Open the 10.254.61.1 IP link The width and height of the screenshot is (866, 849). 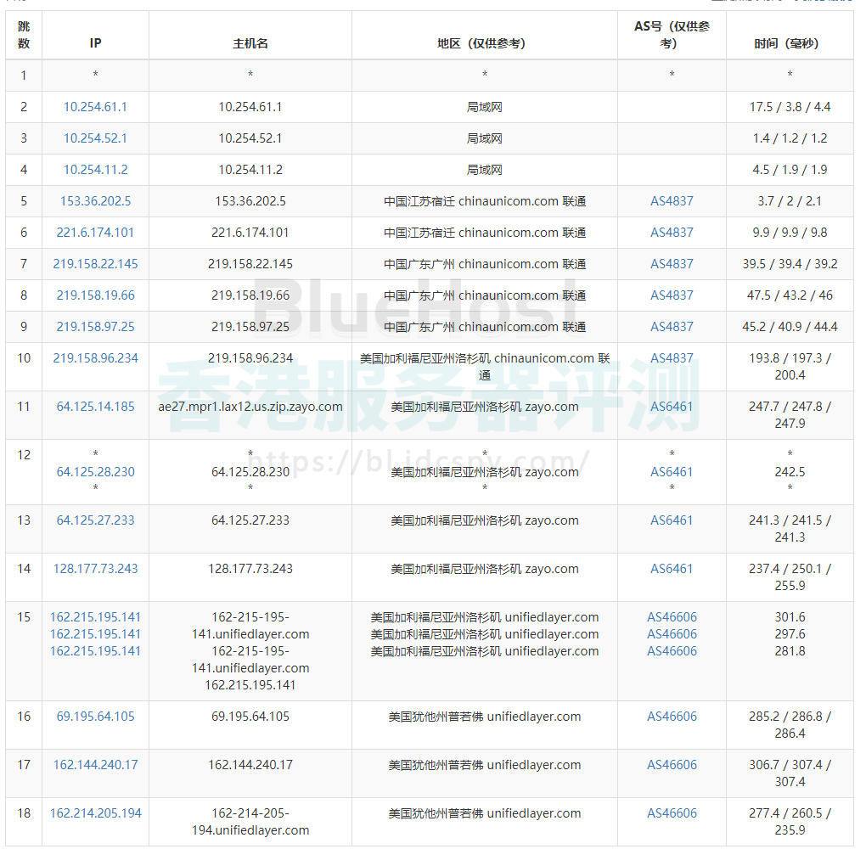95,107
